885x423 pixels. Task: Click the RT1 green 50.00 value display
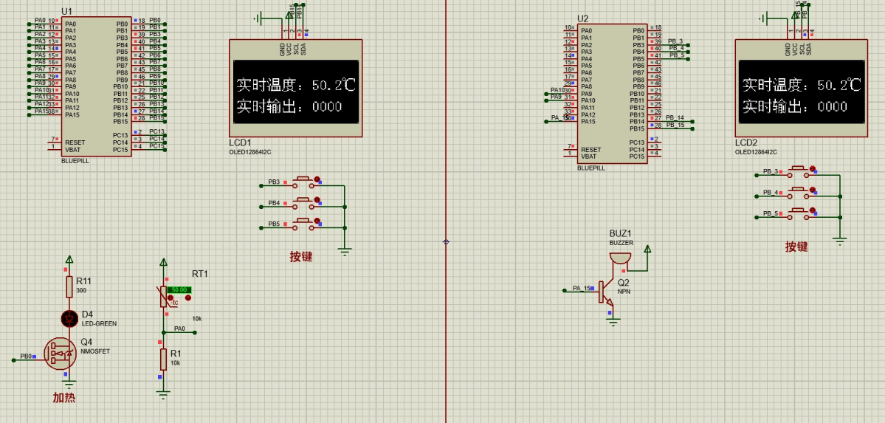pos(179,289)
